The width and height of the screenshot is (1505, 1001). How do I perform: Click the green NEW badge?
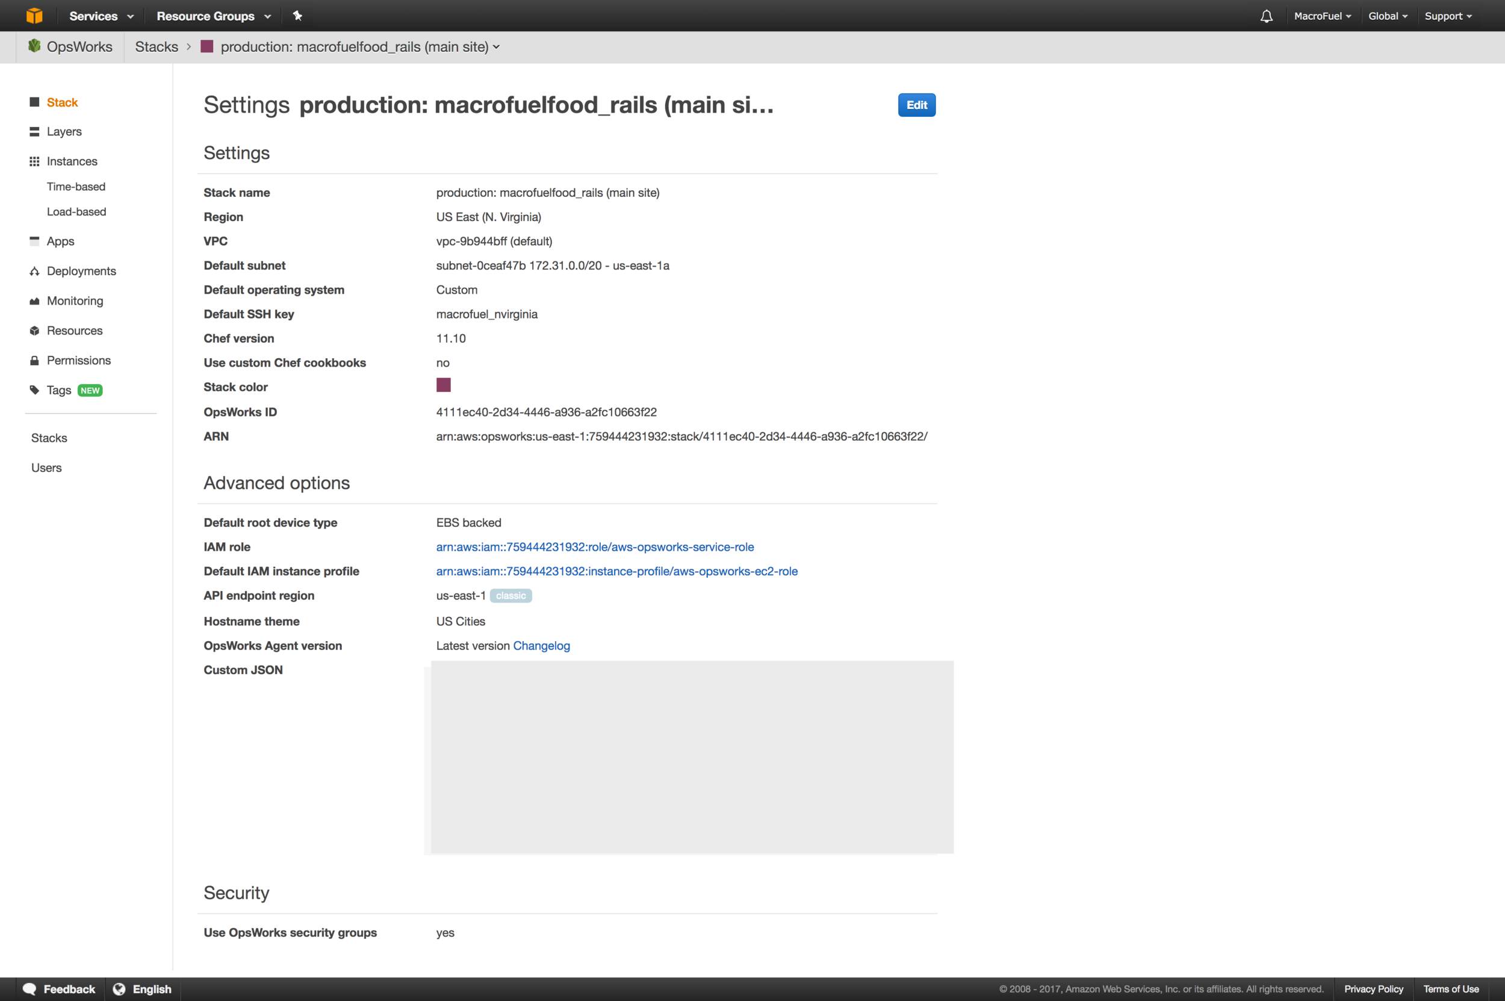90,390
